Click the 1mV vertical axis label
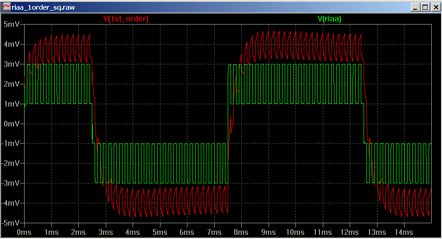 point(12,104)
